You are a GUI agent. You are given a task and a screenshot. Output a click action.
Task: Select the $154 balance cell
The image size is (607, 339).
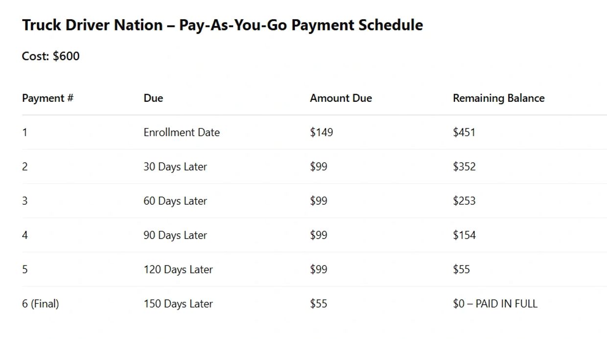[464, 235]
